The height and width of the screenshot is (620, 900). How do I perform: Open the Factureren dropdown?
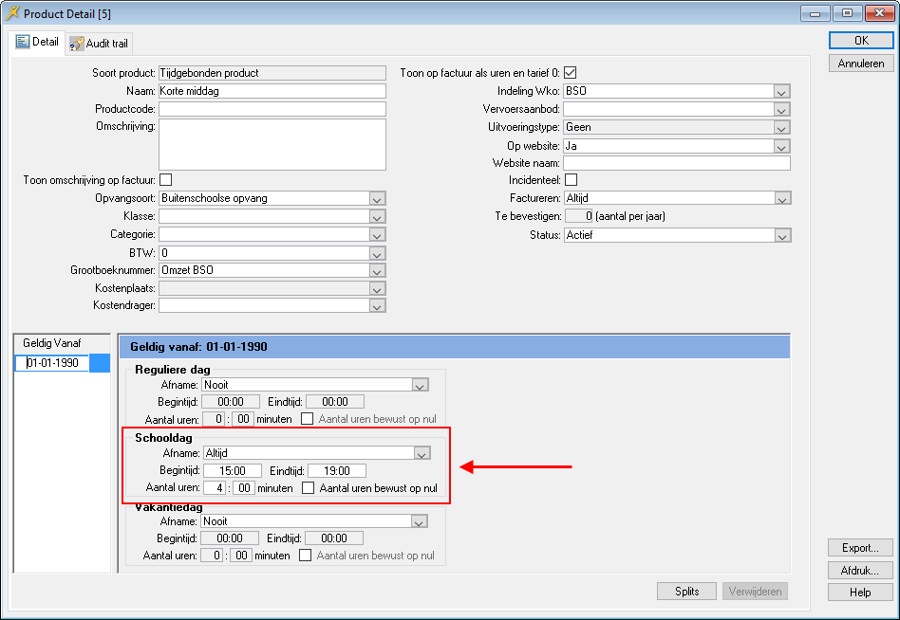781,198
